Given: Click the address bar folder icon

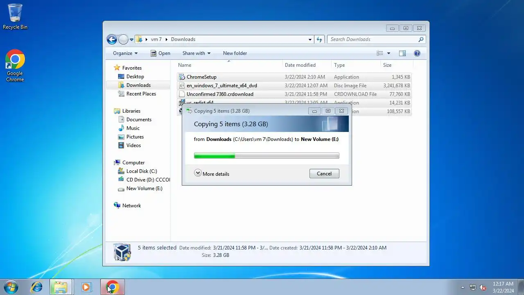Looking at the screenshot, I should 140,39.
